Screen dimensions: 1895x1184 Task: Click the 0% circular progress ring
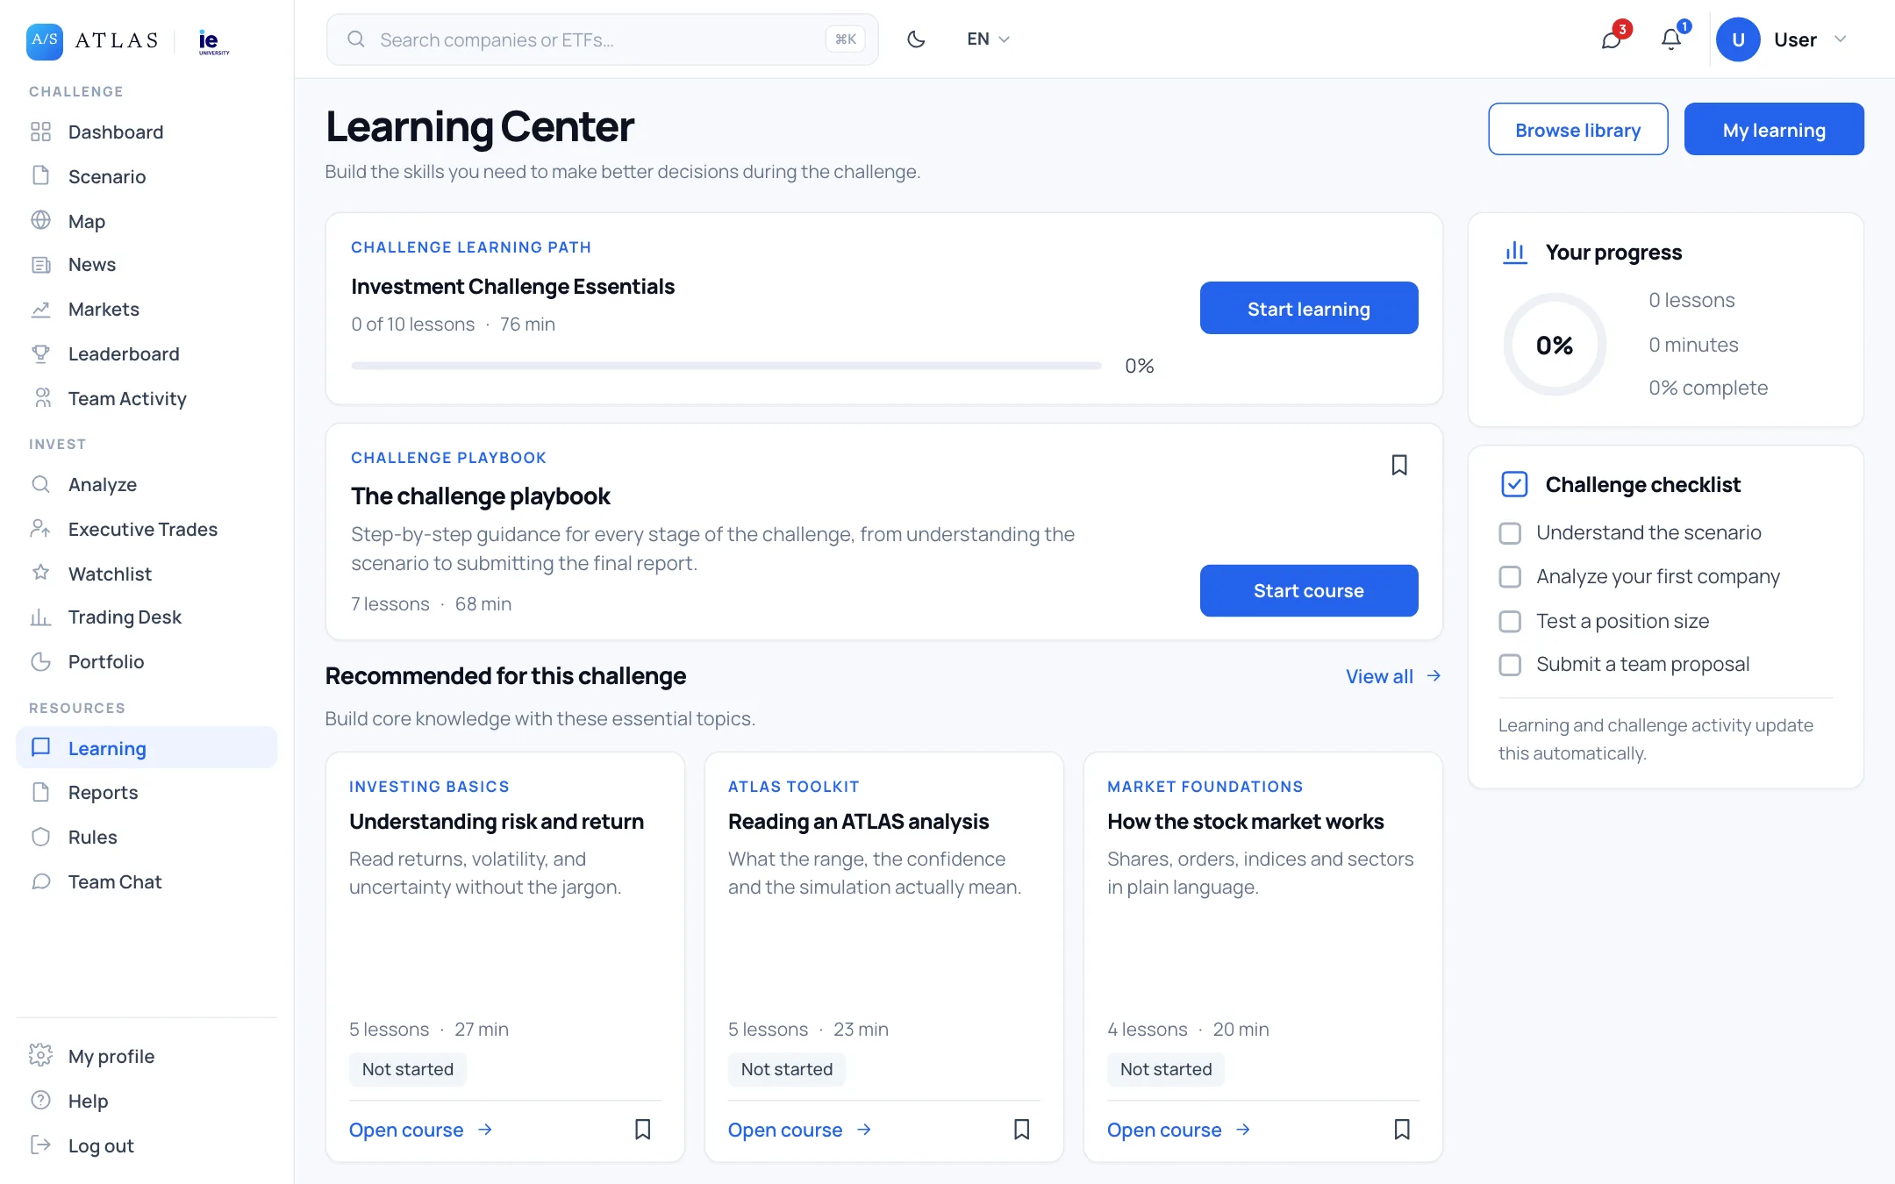point(1555,345)
